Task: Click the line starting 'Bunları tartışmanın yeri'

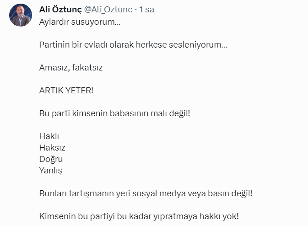Action: coord(146,194)
